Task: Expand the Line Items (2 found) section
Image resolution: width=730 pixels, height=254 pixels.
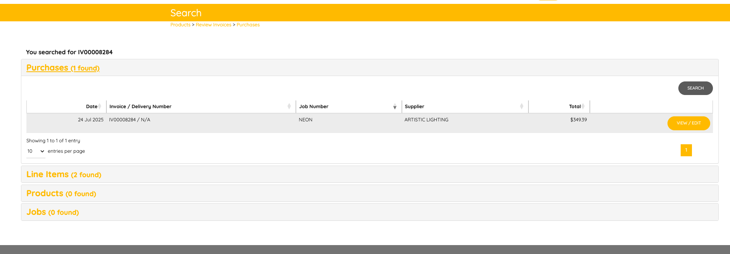Action: 64,175
